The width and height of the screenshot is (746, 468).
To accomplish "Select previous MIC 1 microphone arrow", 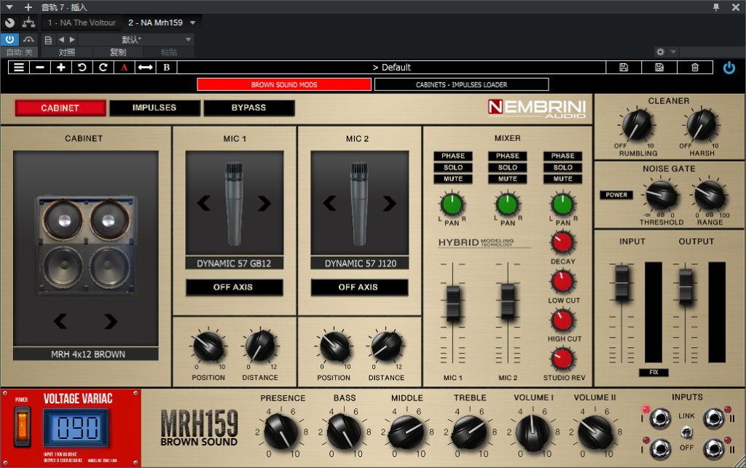I will 204,203.
